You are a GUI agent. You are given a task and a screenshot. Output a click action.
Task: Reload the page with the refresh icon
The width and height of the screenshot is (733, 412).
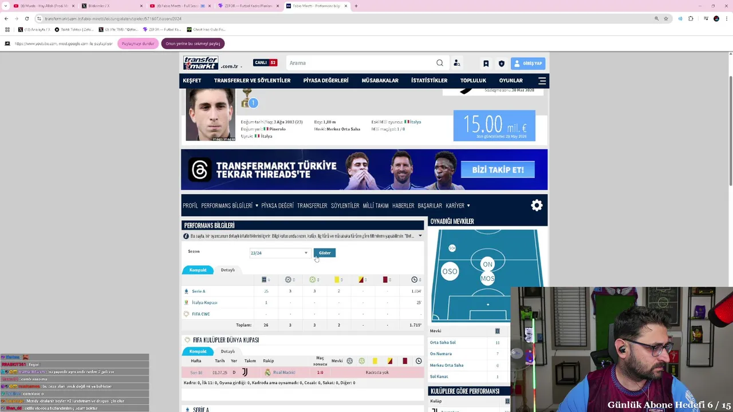pos(26,18)
